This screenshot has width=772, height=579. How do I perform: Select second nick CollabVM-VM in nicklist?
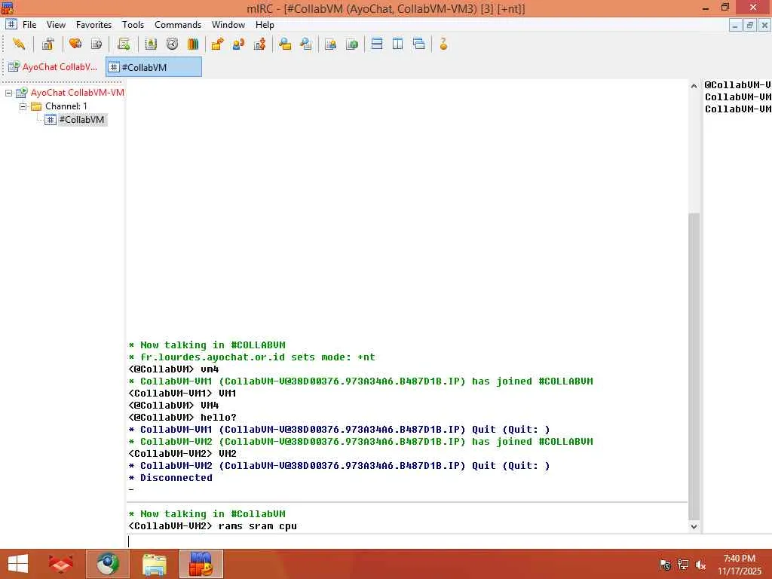point(737,97)
